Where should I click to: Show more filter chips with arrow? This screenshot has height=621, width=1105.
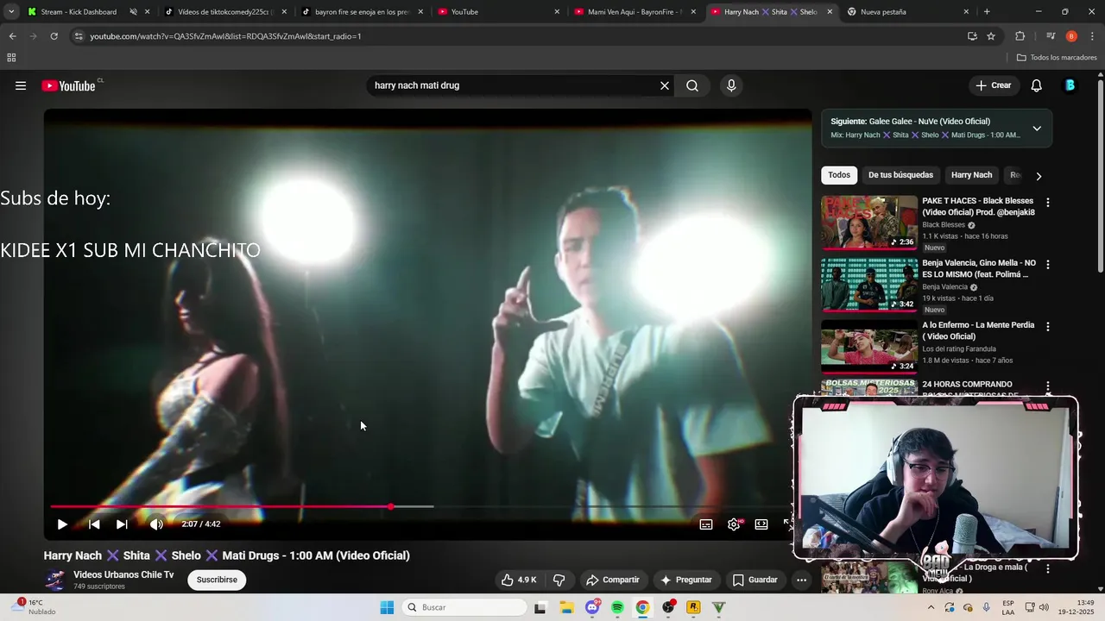point(1039,176)
